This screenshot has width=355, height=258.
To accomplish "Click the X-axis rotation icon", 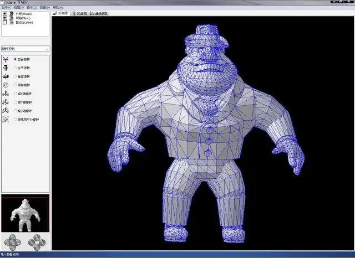I will click(6, 94).
